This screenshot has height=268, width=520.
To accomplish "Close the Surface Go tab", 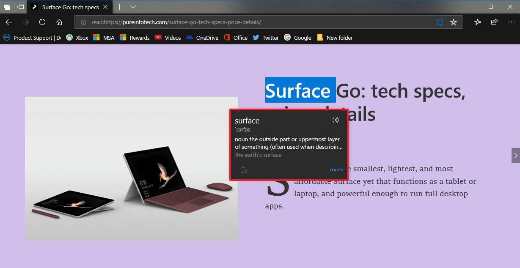I will coord(106,7).
